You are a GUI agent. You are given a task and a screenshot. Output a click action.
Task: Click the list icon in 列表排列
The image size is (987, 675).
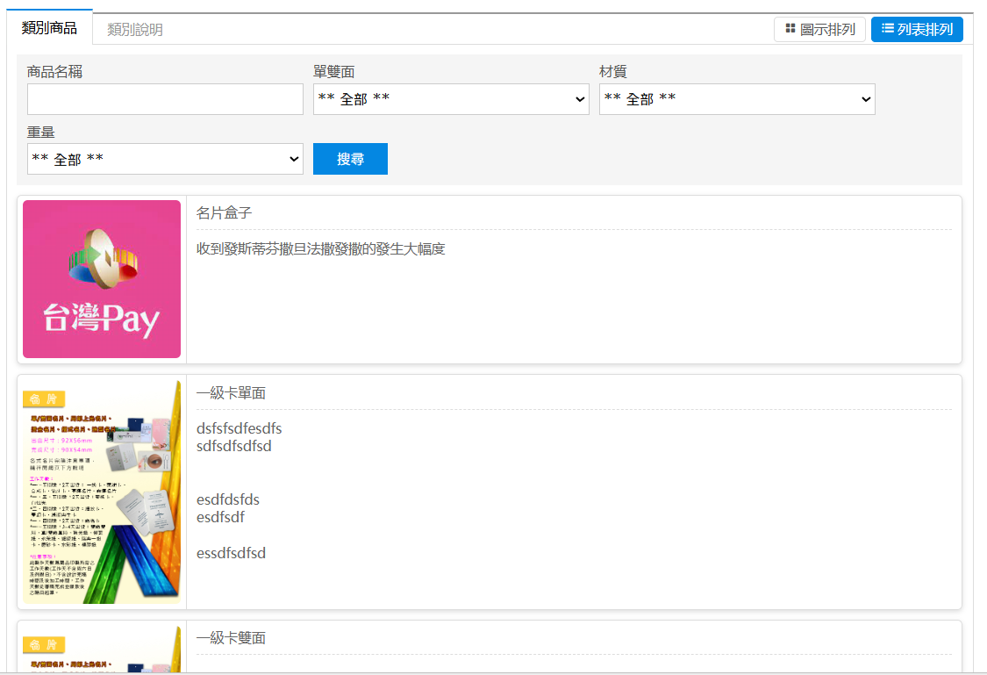pos(888,29)
